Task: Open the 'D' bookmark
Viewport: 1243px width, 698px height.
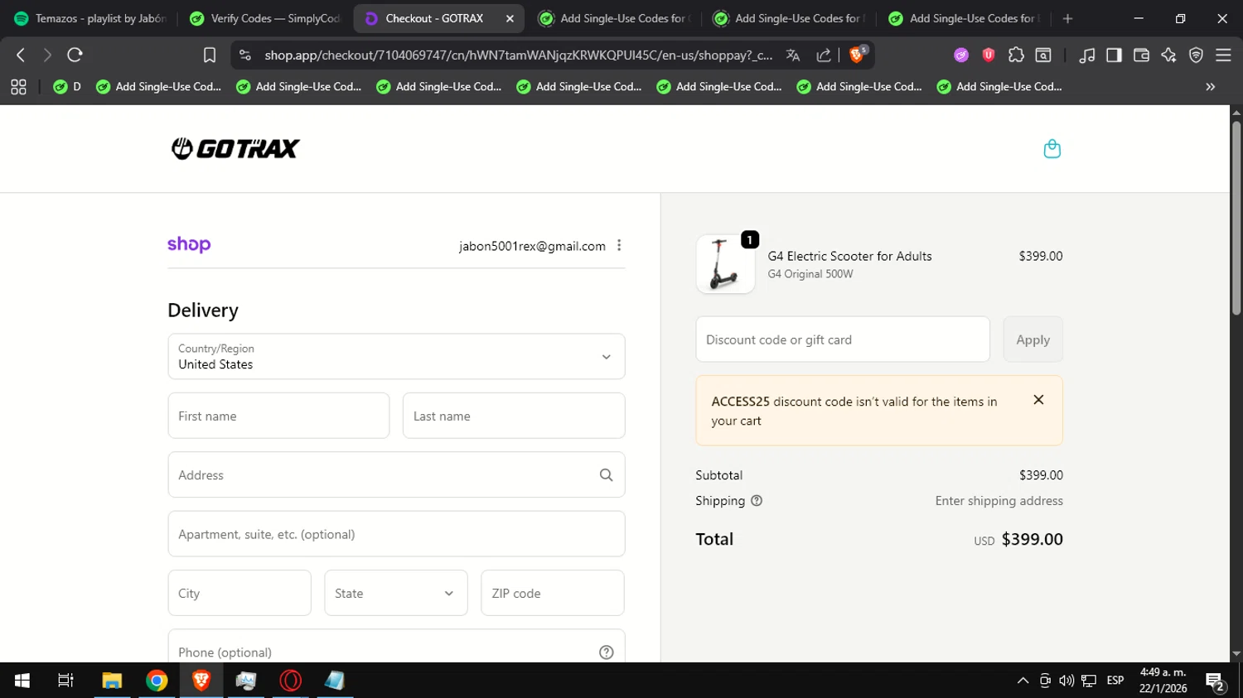Action: (67, 86)
